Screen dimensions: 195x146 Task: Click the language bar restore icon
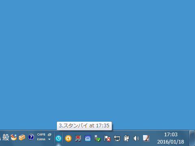[x=50, y=135]
